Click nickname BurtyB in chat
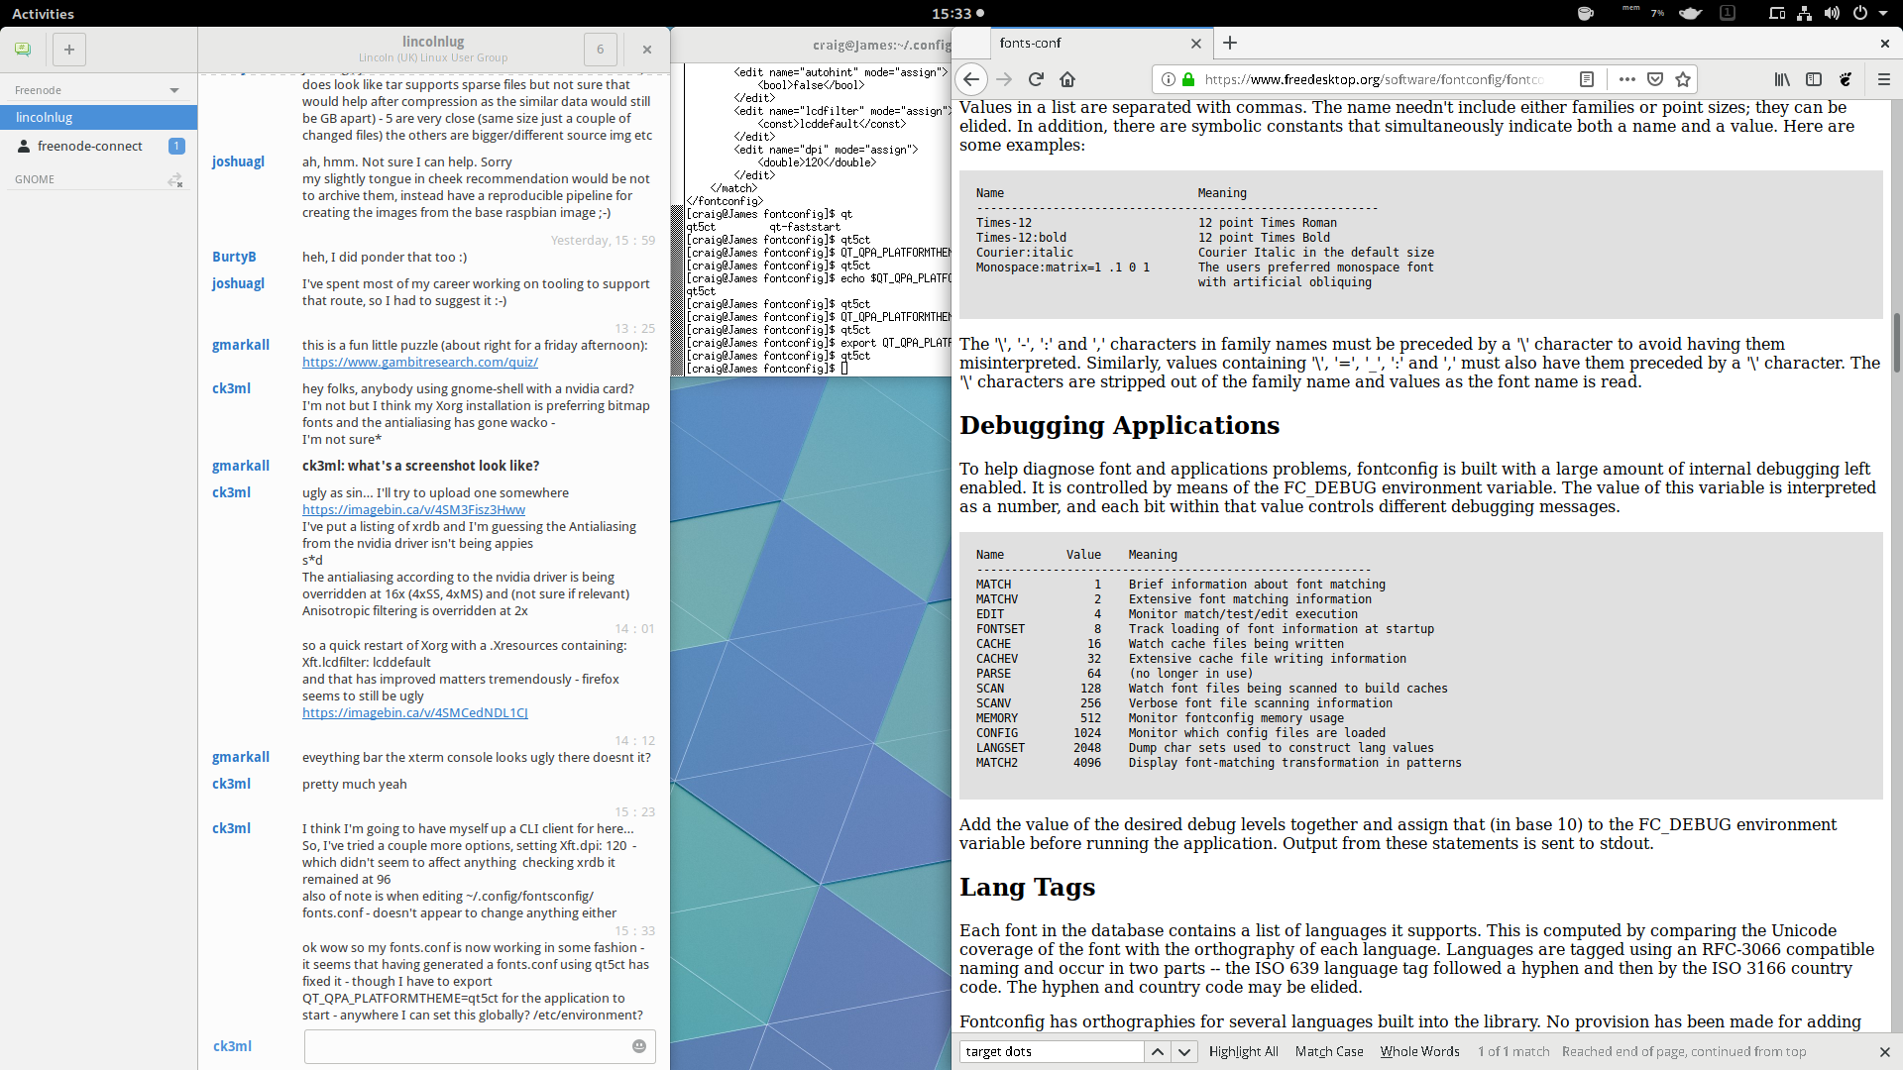Screen dimensions: 1903x1070 point(234,257)
